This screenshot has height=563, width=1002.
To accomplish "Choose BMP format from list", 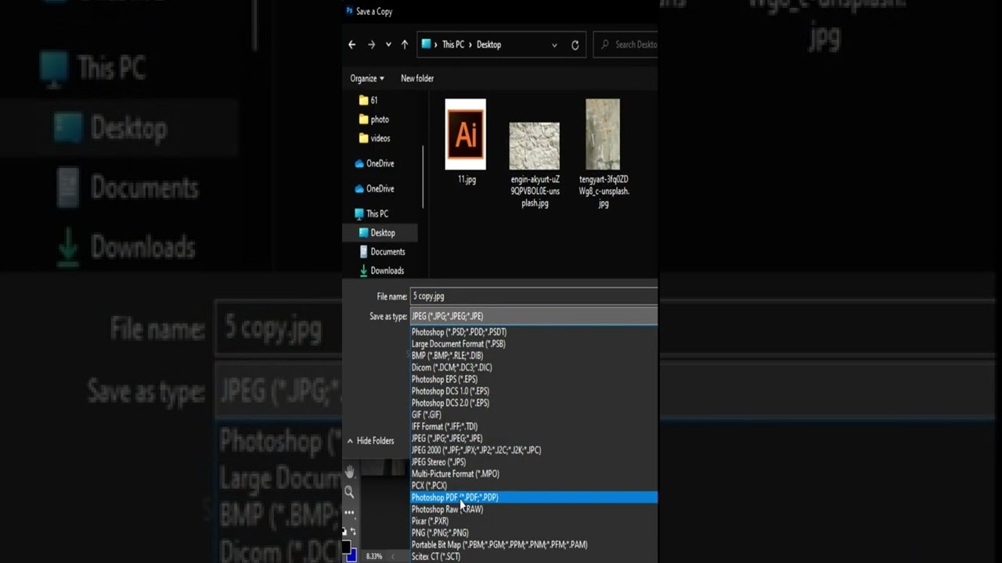I will pyautogui.click(x=534, y=355).
